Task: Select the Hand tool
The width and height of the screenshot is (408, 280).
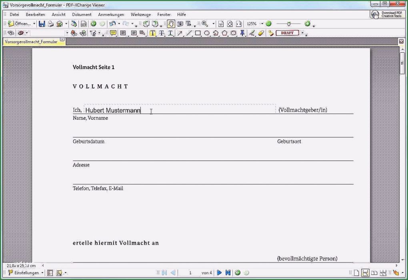Action: 171,24
